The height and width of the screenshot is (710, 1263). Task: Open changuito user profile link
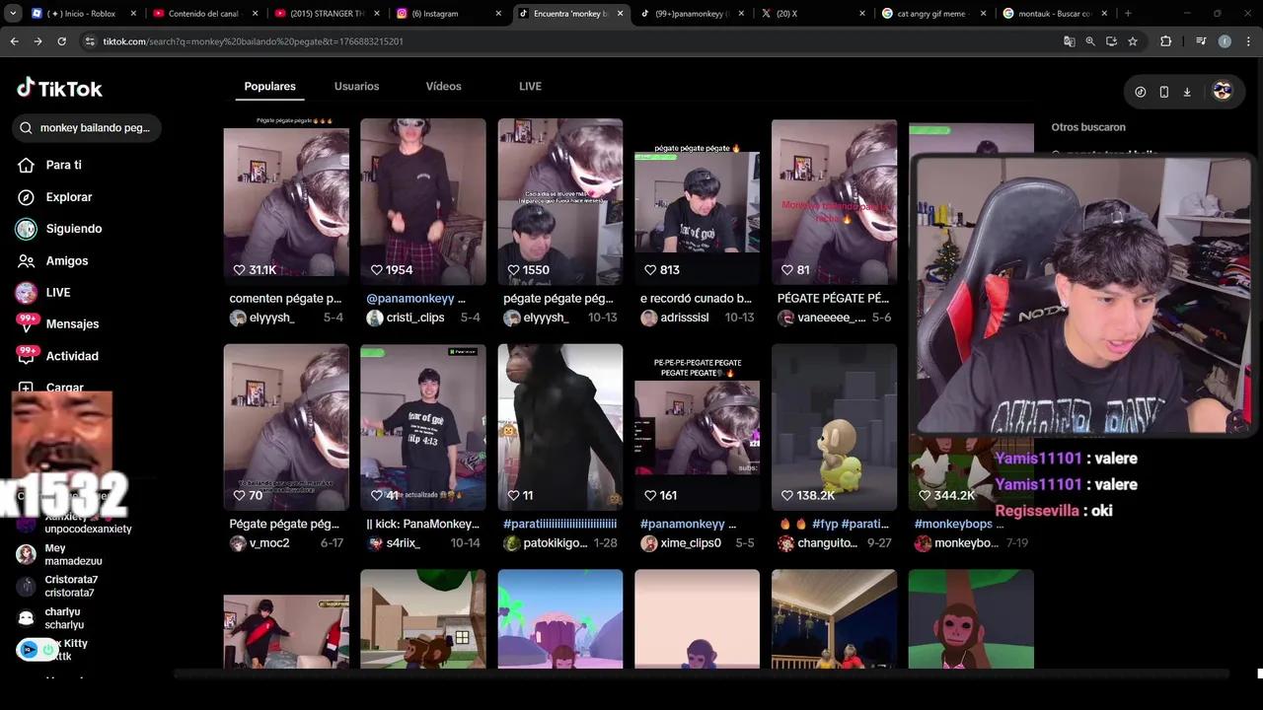point(819,543)
